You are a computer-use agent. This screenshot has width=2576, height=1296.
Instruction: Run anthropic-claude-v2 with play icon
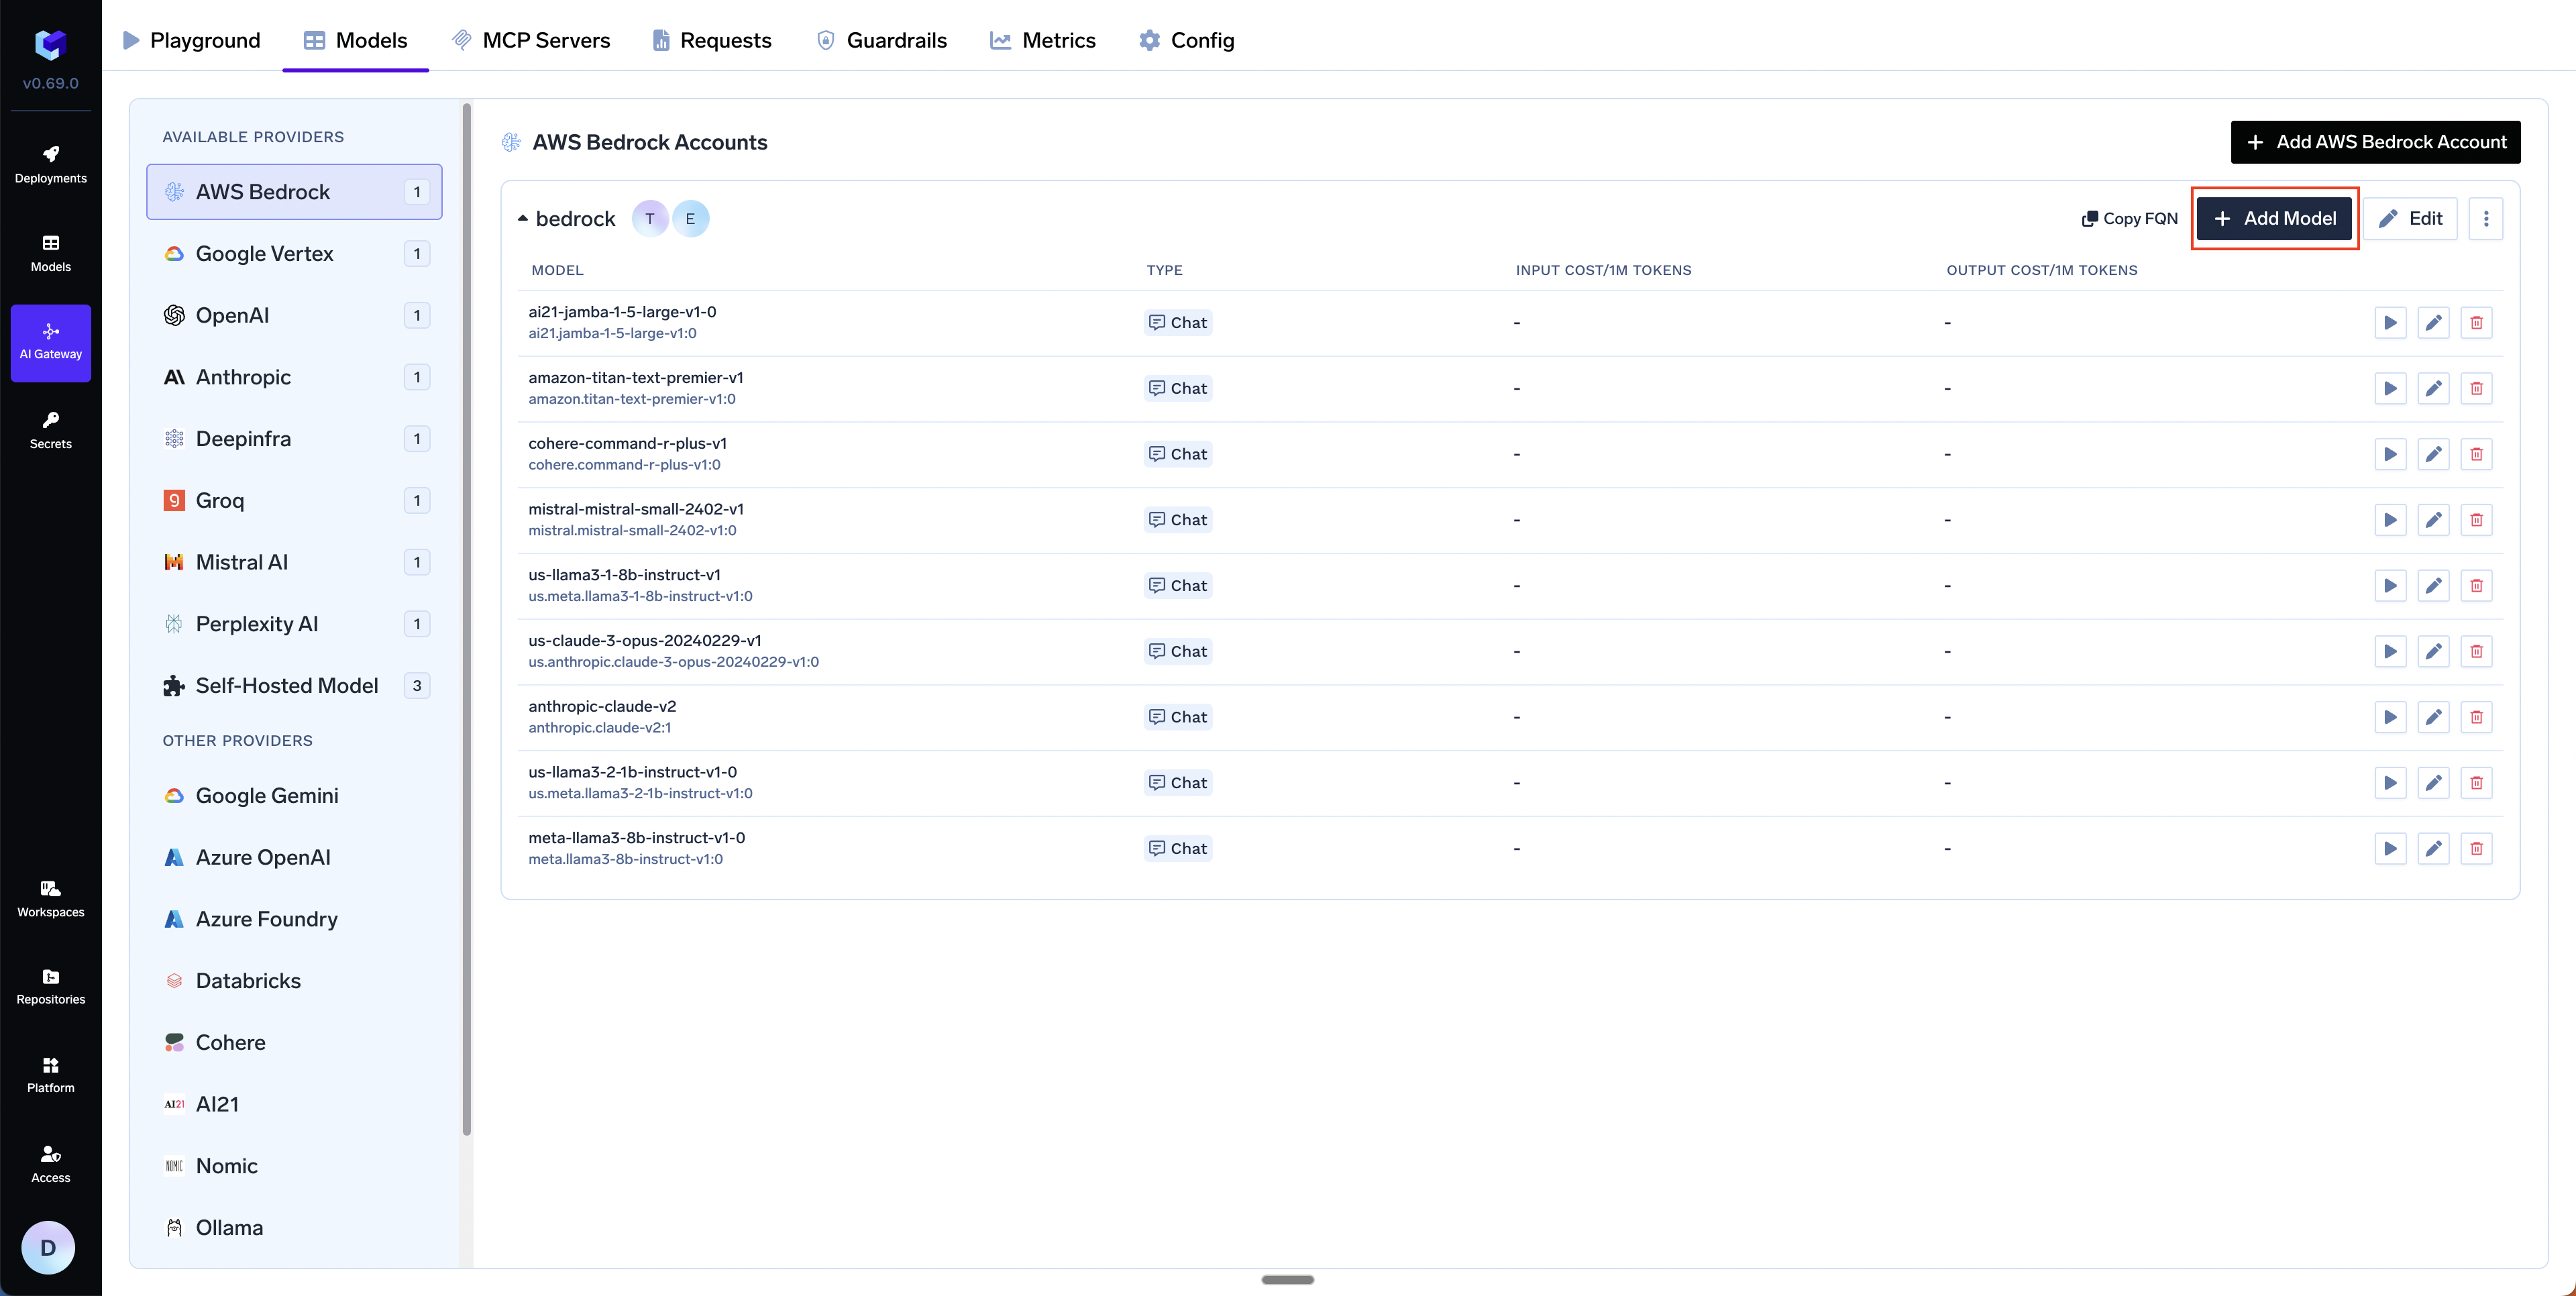click(x=2390, y=718)
